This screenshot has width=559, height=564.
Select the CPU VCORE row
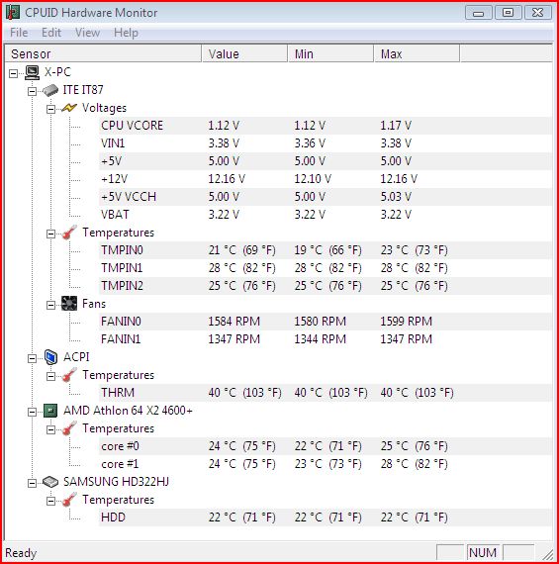[x=326, y=126]
